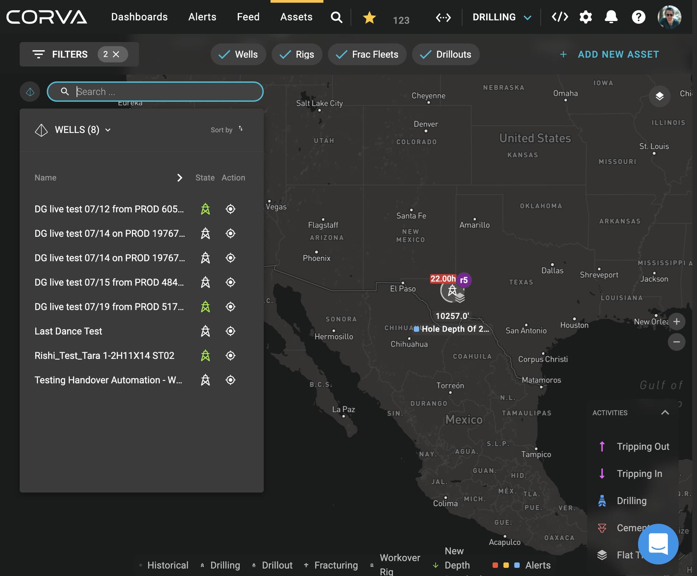Screen dimensions: 697x576
Task: Click the rig marker on the map
Action: 452,290
